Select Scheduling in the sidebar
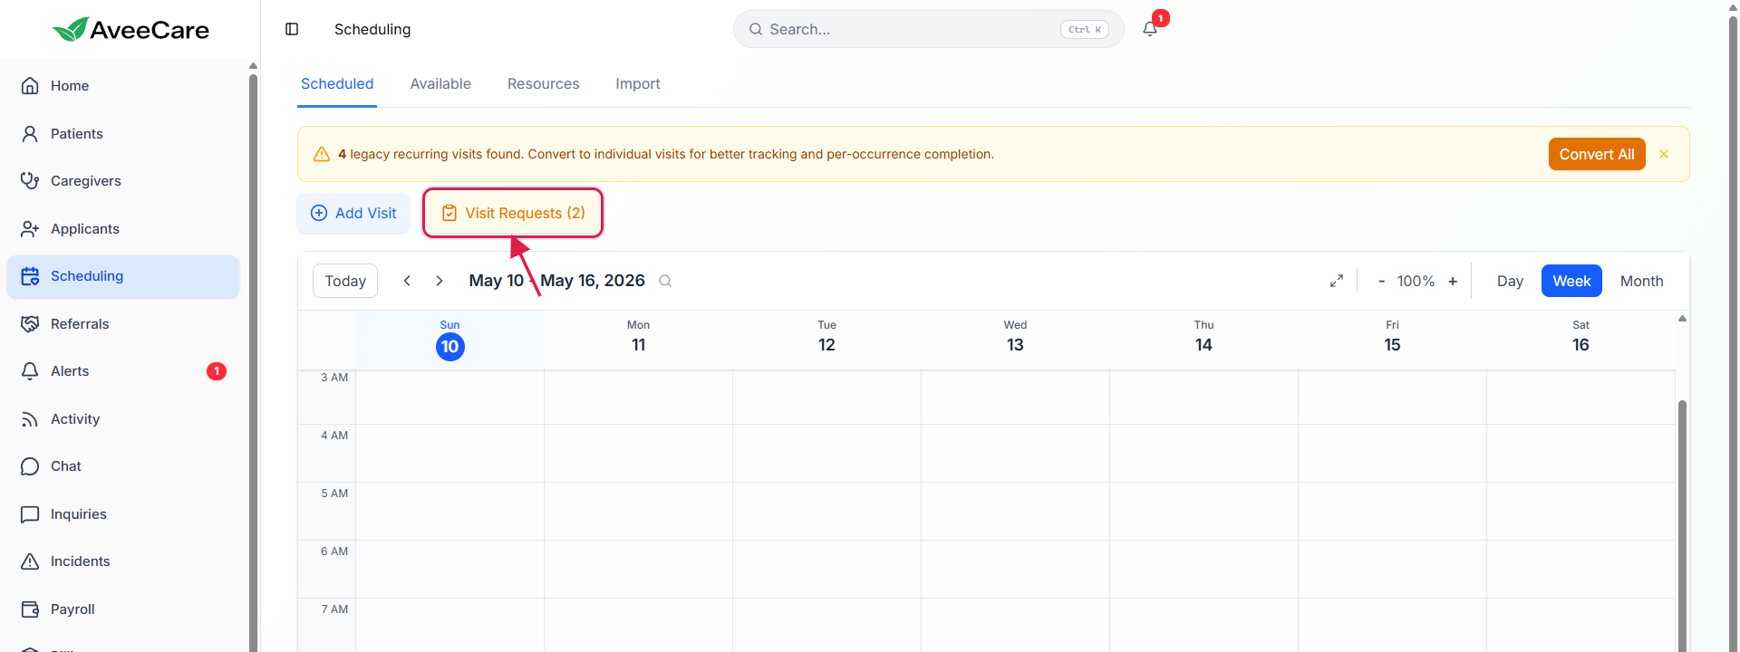Viewport: 1740px width, 652px height. (x=123, y=276)
